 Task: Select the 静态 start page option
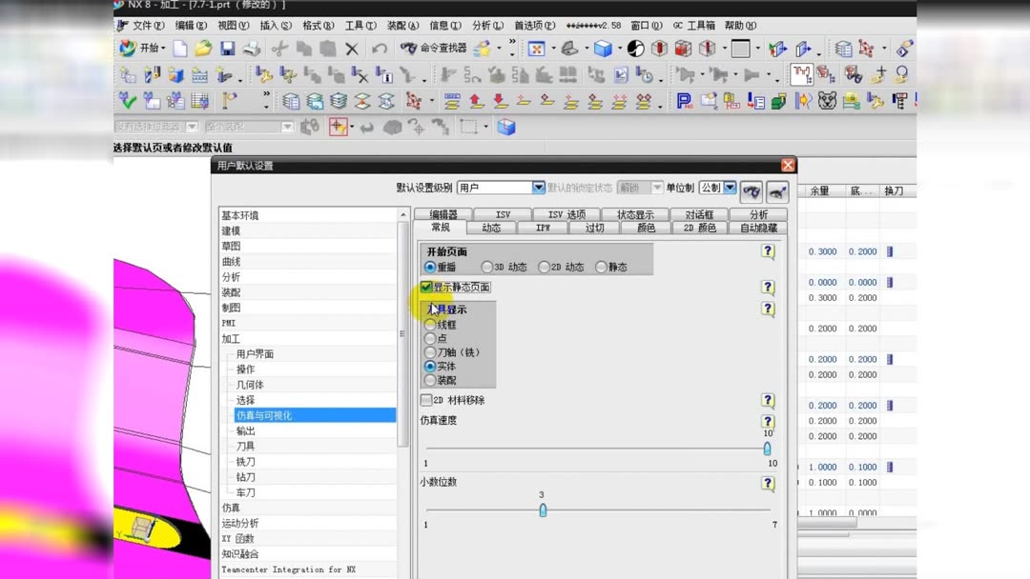[600, 266]
